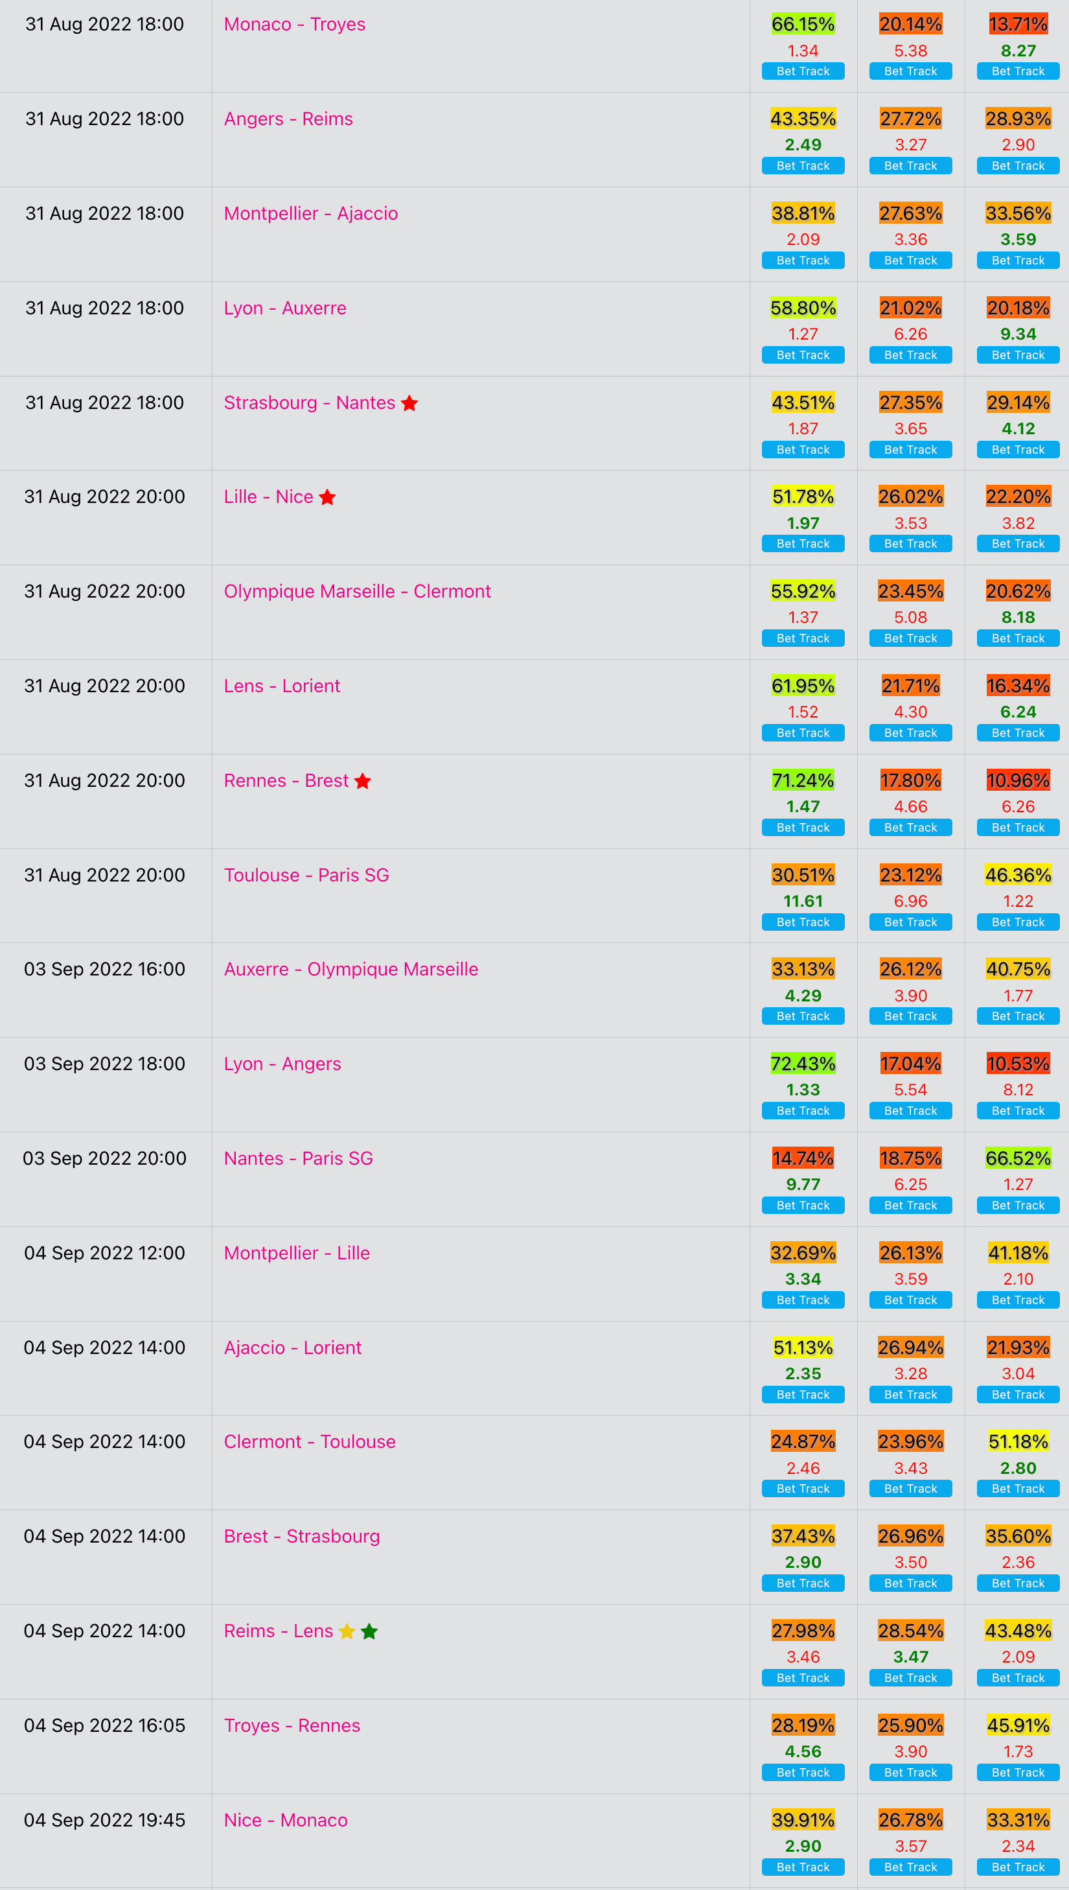Click Bet Track under Reims - Lens draw 3.47
This screenshot has width=1069, height=1890.
pyautogui.click(x=910, y=1678)
